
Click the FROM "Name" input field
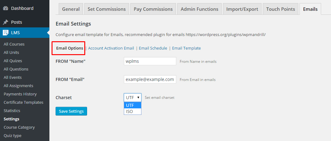coord(150,61)
